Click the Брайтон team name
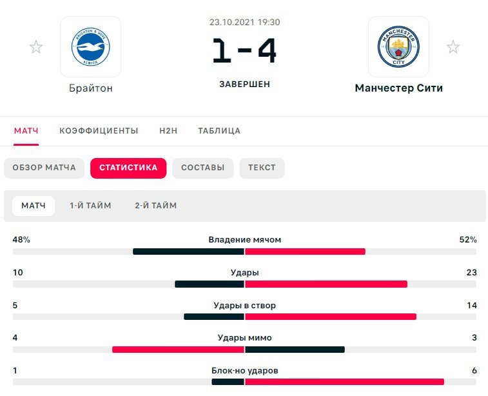488x396 pixels. click(x=90, y=88)
